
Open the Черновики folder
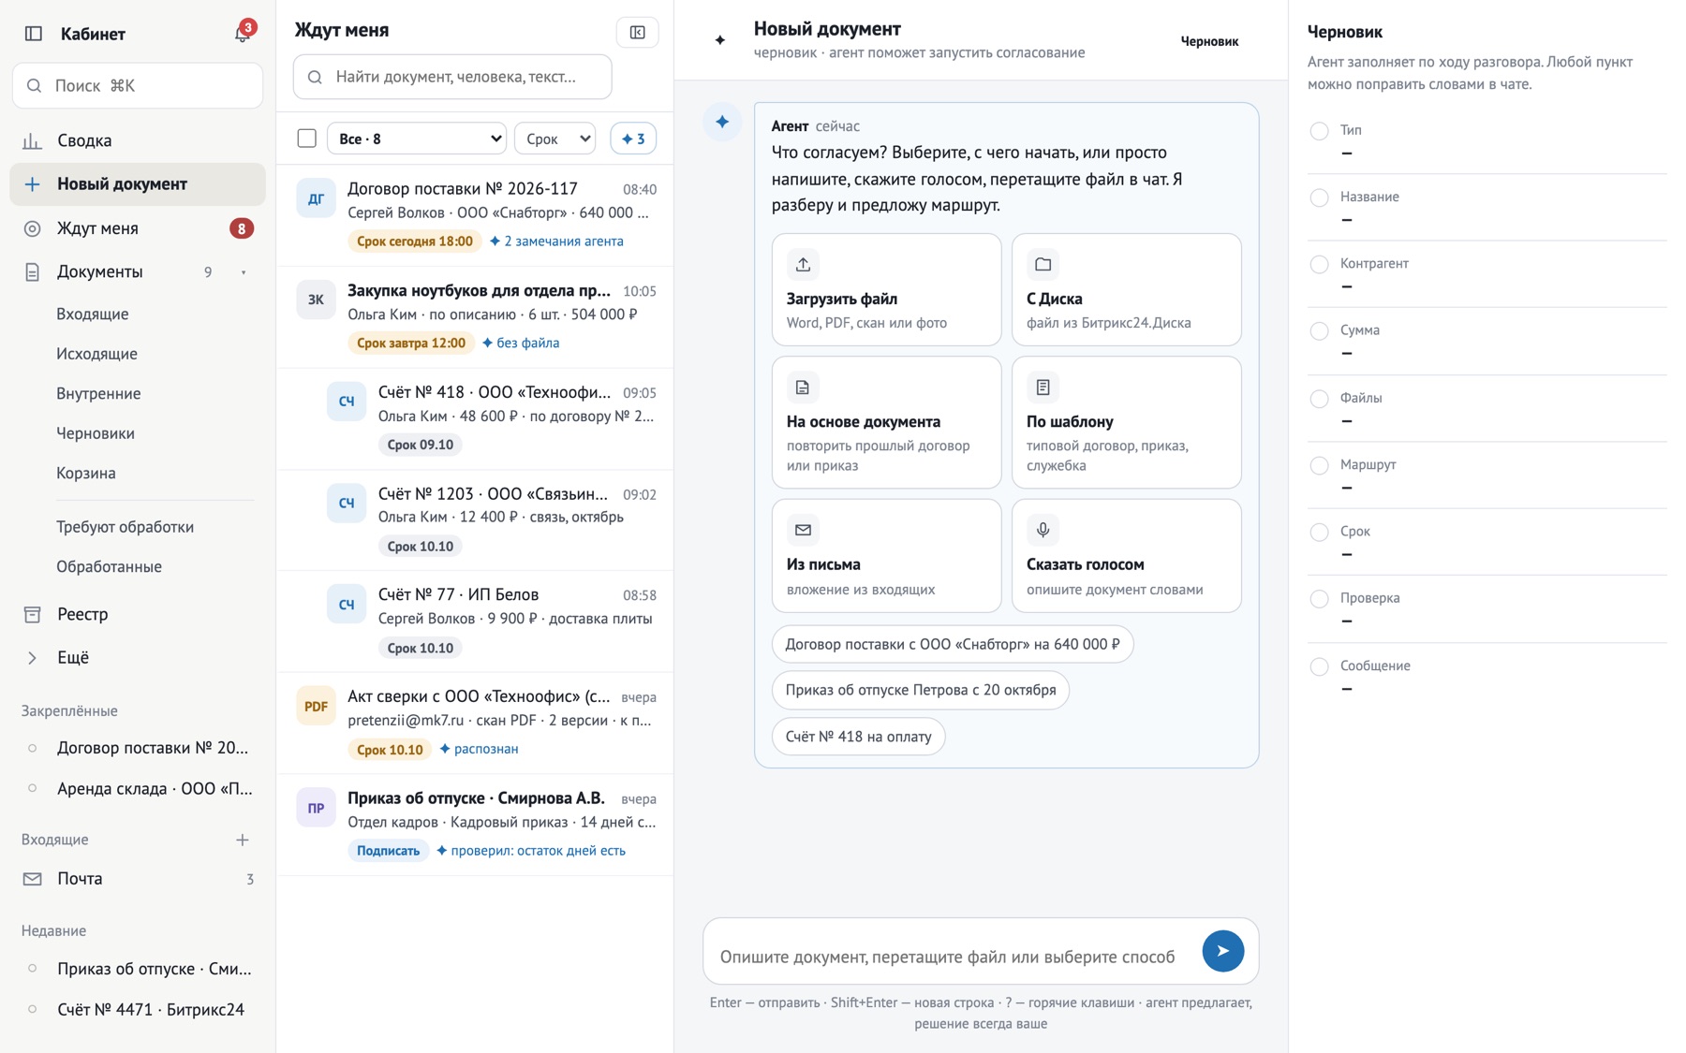(96, 433)
